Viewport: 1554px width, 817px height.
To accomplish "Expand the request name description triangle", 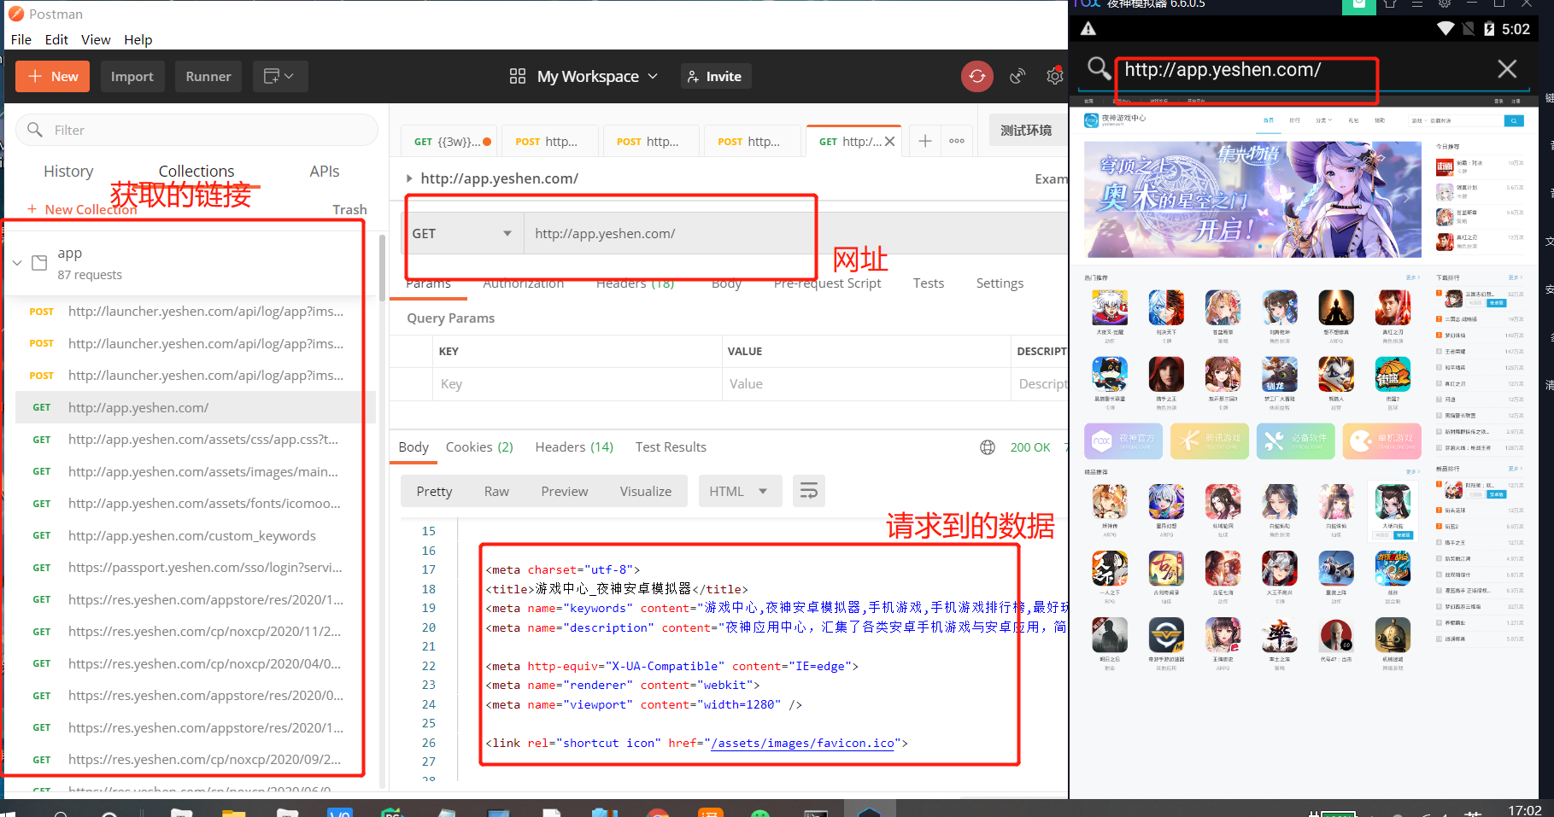I will point(409,178).
